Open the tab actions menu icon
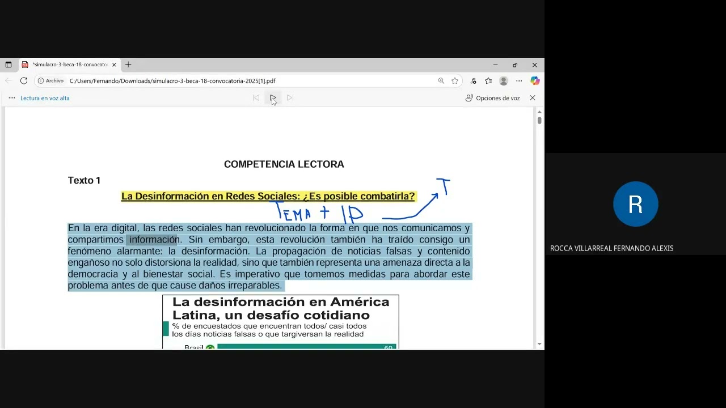The height and width of the screenshot is (408, 726). pos(9,65)
